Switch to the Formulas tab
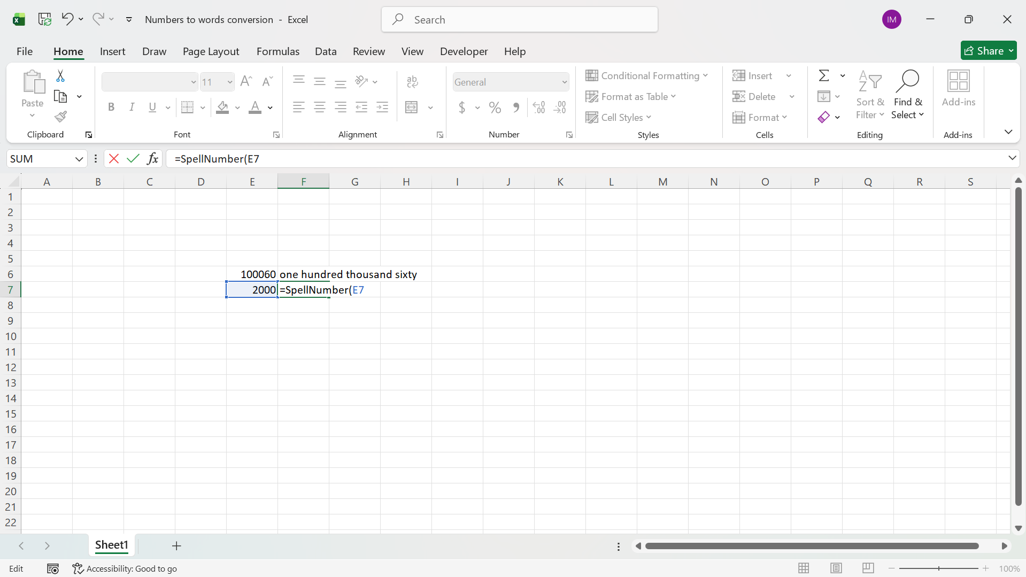The width and height of the screenshot is (1026, 577). click(x=278, y=51)
